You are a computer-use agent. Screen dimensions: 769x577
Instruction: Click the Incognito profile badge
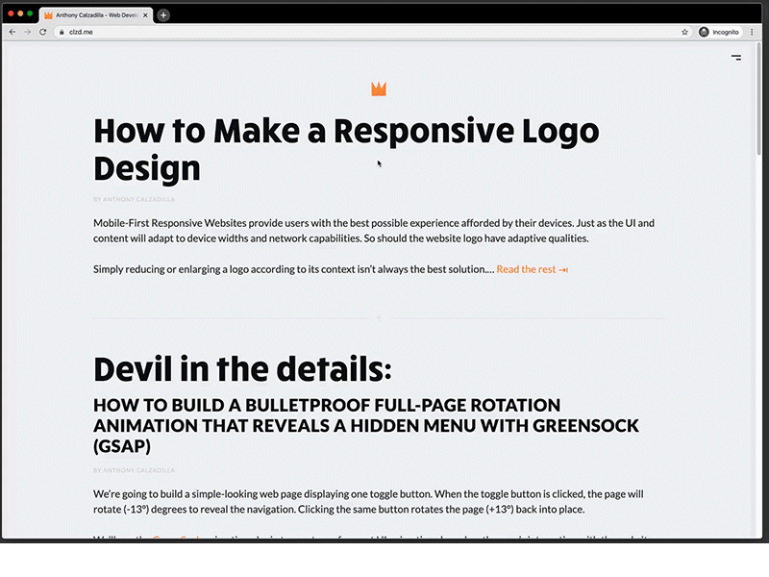(x=719, y=32)
